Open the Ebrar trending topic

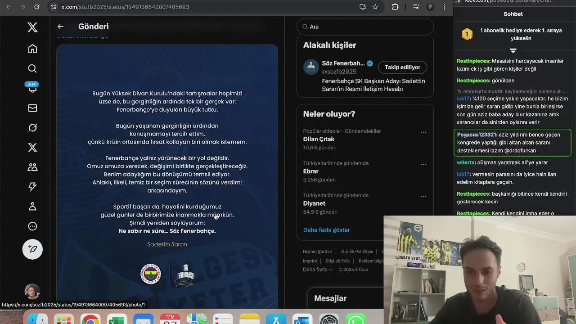[x=310, y=171]
